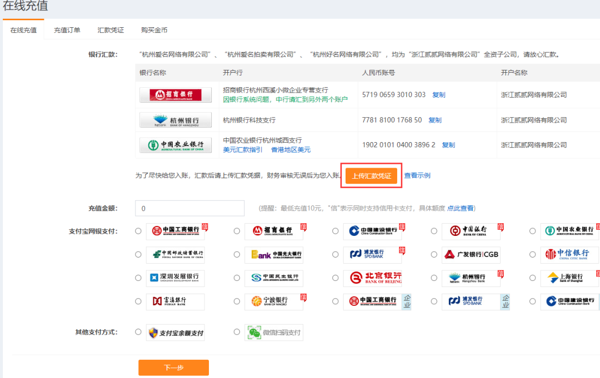Click the 下一步 button

tap(174, 367)
